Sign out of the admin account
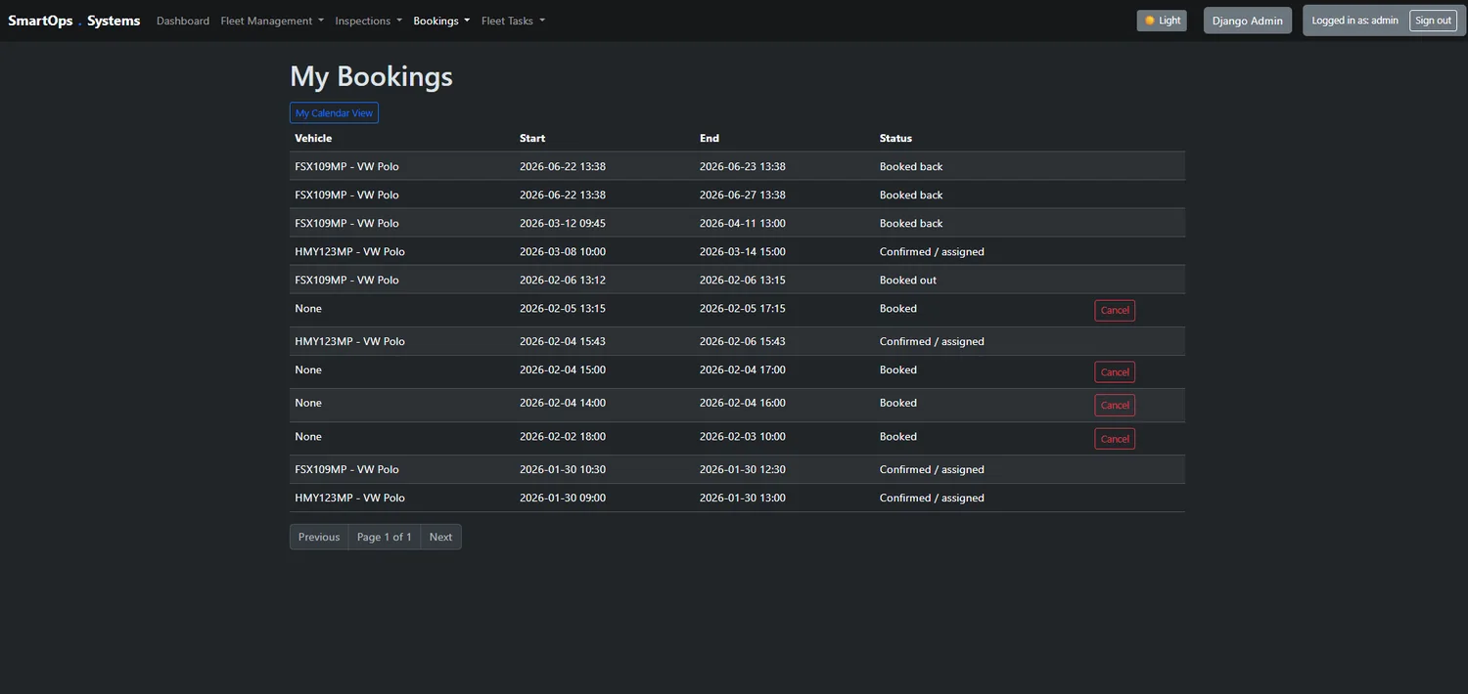1468x694 pixels. (1433, 21)
